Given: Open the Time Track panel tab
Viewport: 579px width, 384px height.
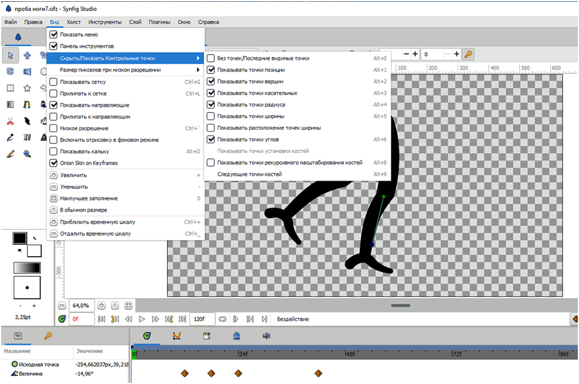Looking at the screenshot, I should coord(147,335).
